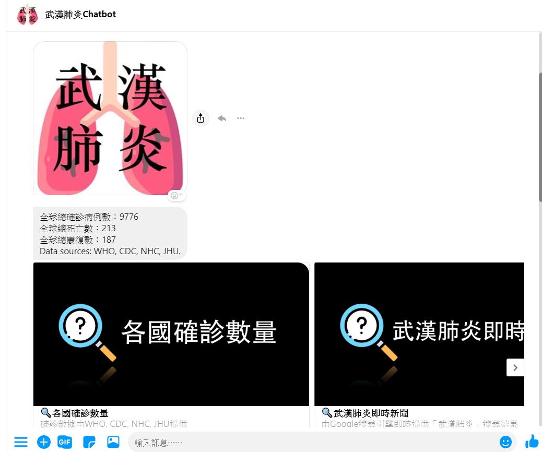Add an emoji reaction to the image
Image resolution: width=542 pixels, height=453 pixels.
coord(177,195)
